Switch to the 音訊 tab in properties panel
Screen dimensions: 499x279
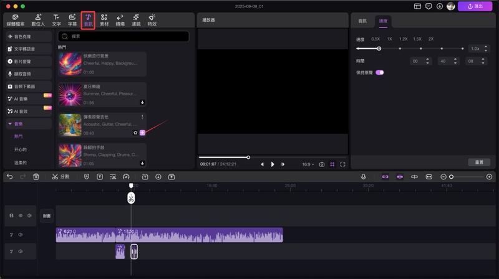coord(362,21)
